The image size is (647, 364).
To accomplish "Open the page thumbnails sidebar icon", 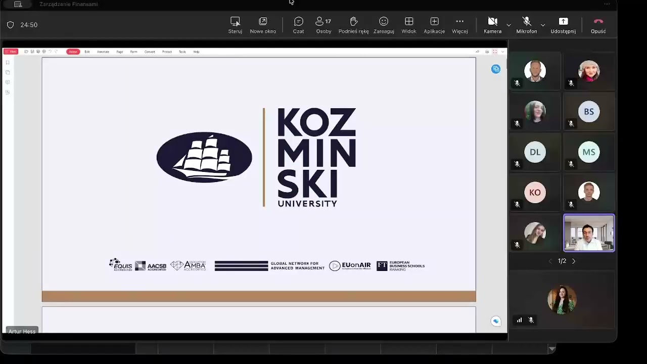I will 8,72.
